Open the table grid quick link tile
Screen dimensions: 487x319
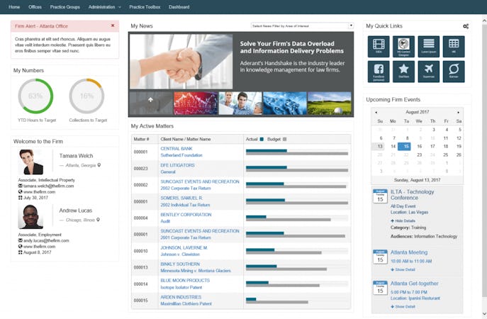point(454,47)
